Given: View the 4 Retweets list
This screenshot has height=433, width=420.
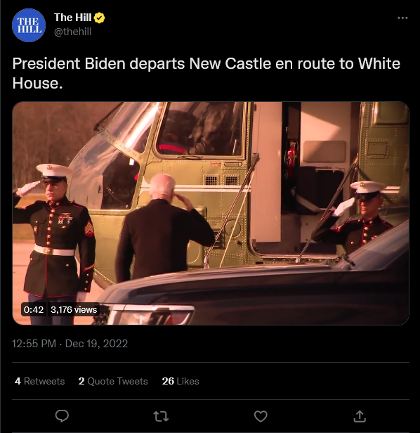Looking at the screenshot, I should [40, 381].
